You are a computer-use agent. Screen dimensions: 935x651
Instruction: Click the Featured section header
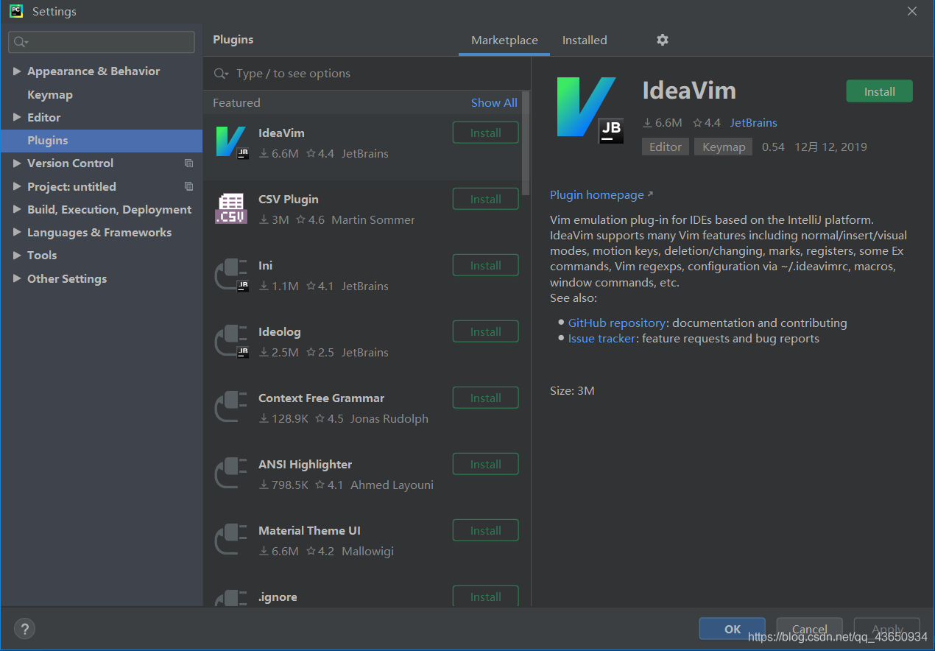[236, 102]
